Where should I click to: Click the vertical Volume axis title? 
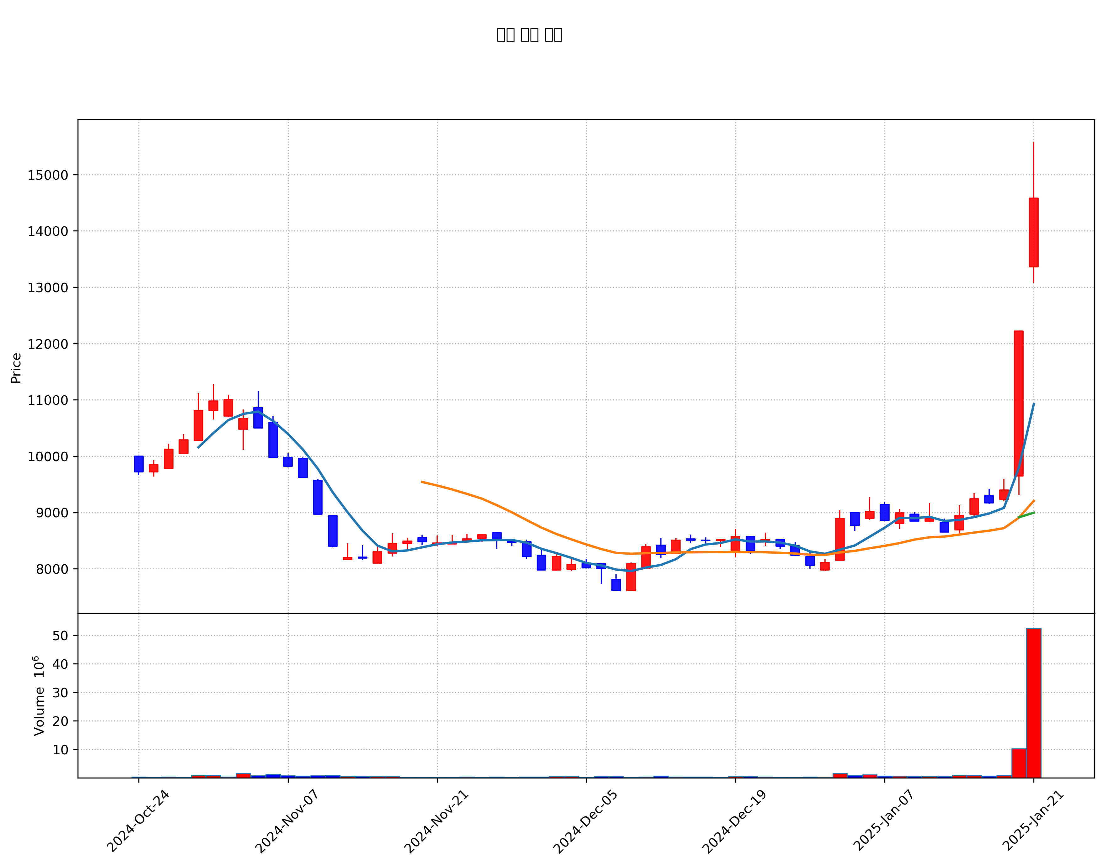click(x=39, y=696)
